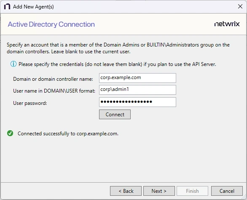Screen dimensions: 247x200
Task: Click 'User name in DOMAIN\USER format:' label
Action: [x=54, y=91]
